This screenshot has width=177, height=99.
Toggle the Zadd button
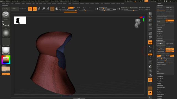point(78,8)
